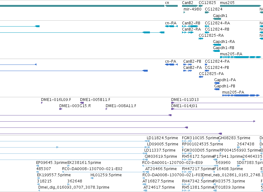263x192 pixels.
Task: Click the UT01839.3prime EST label
Action: [x=229, y=187]
